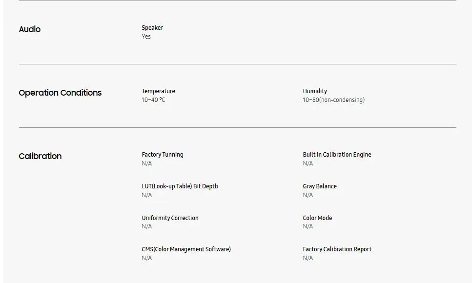This screenshot has height=283, width=472.
Task: Select the Humidity spec label
Action: pos(315,91)
